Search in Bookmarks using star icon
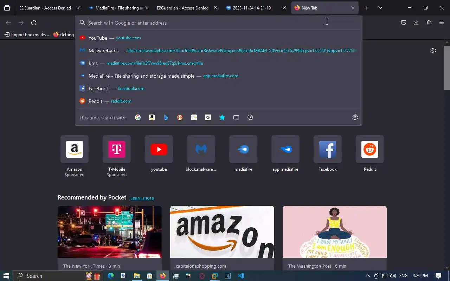 (x=222, y=117)
